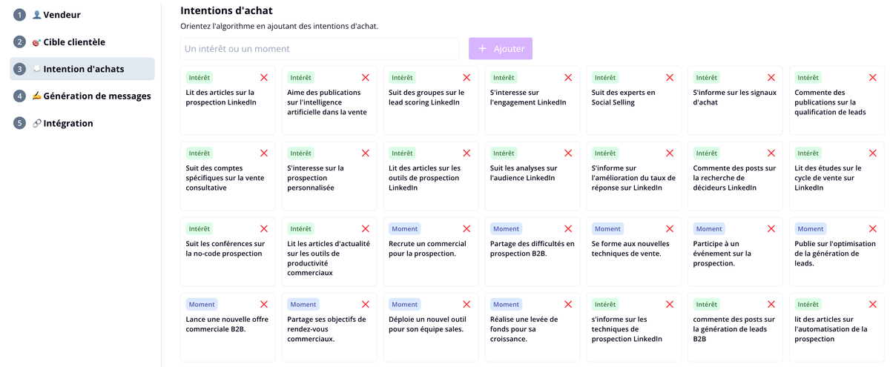This screenshot has width=890, height=367.
Task: Remove 'Recrute un commercial pour la prospection' card
Action: (x=467, y=229)
